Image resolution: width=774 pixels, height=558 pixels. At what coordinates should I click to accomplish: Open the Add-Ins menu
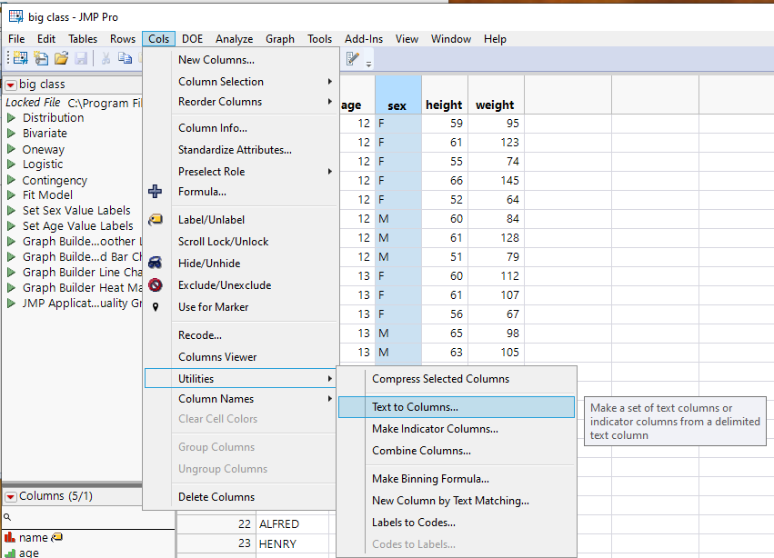(x=364, y=39)
